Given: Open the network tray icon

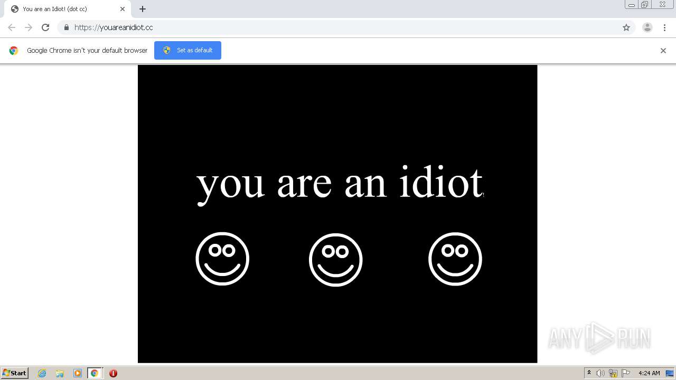Looking at the screenshot, I should (x=613, y=373).
